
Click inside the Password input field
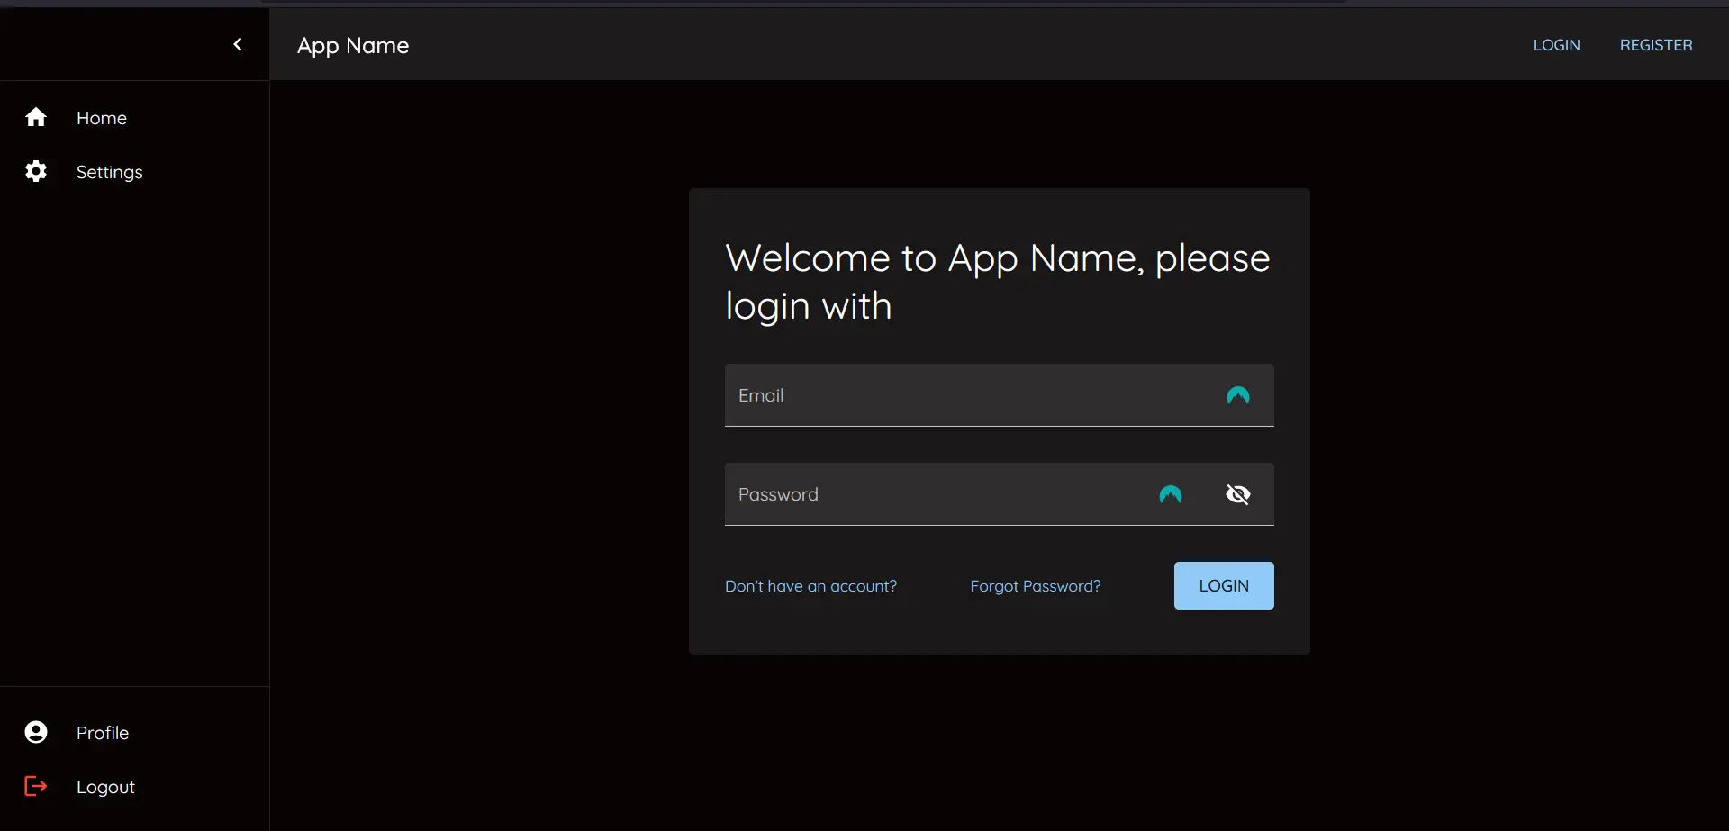tap(946, 493)
